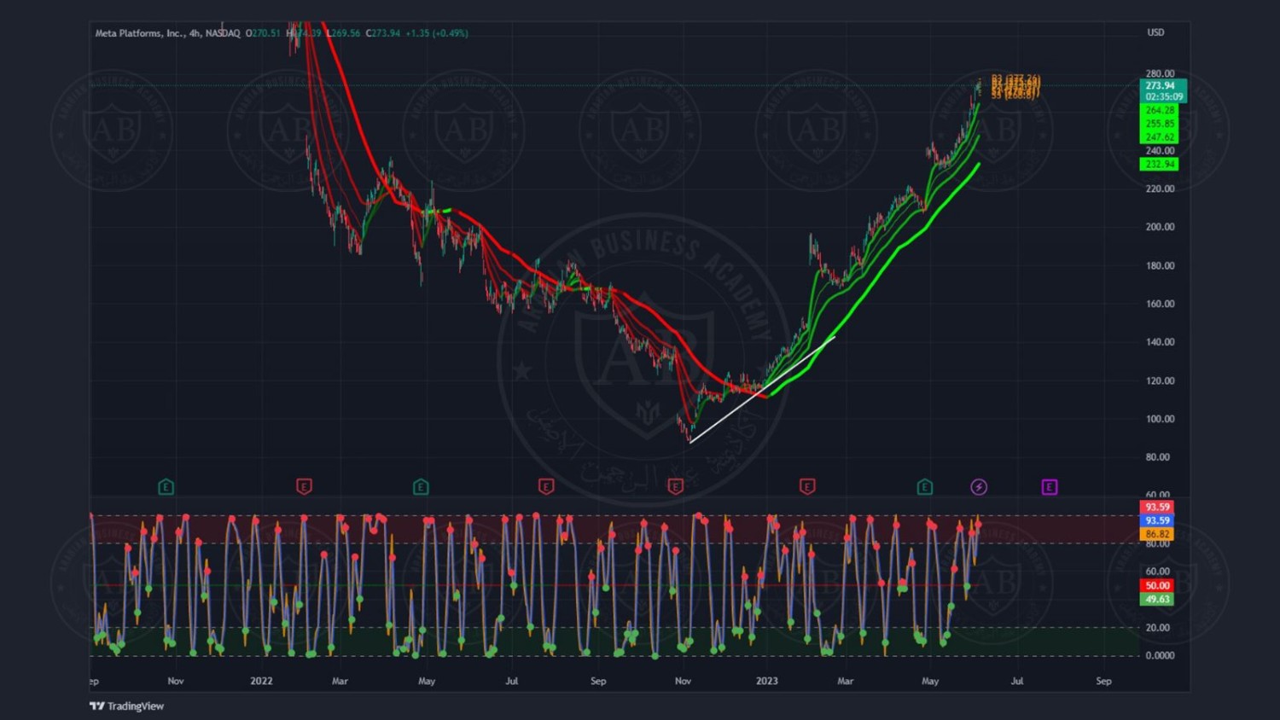Click the 2022 label on time axis
The height and width of the screenshot is (720, 1280).
(x=261, y=681)
